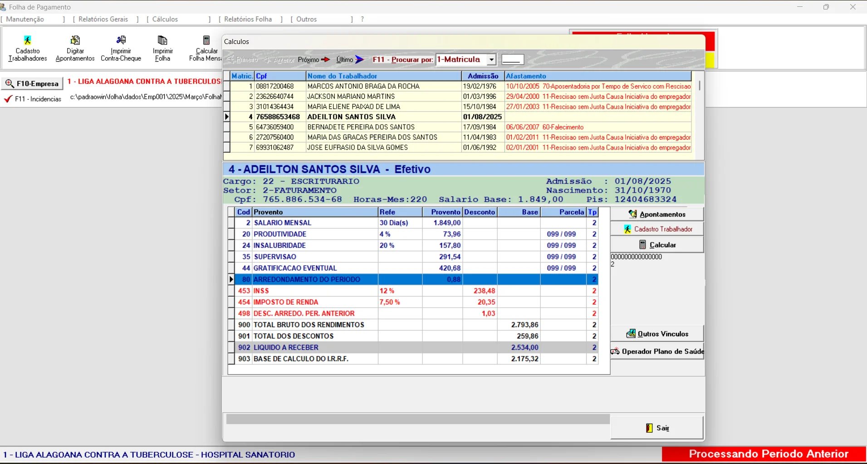Click the Sair button
867x464 pixels.
click(657, 428)
